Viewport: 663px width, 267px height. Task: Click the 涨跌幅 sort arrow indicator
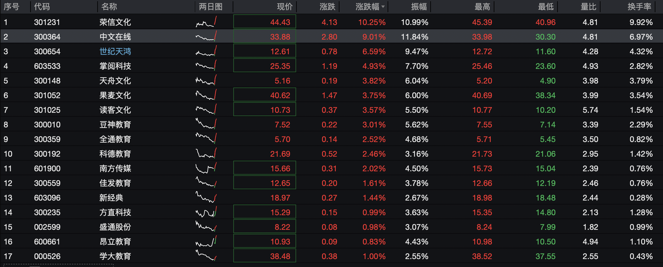[x=383, y=7]
